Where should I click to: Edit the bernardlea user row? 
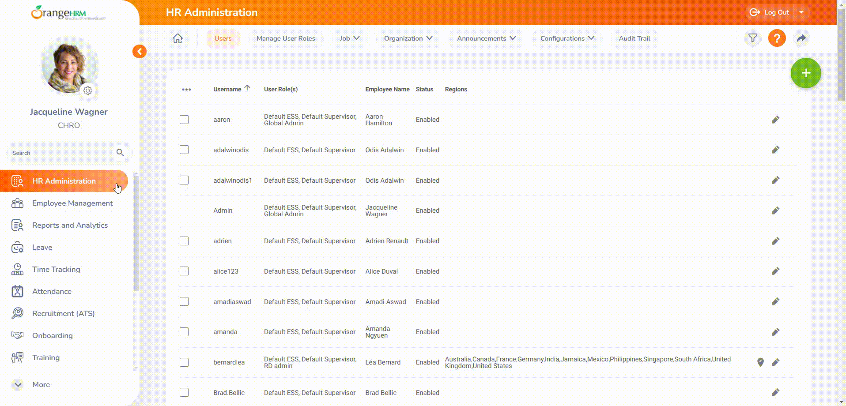coord(775,362)
